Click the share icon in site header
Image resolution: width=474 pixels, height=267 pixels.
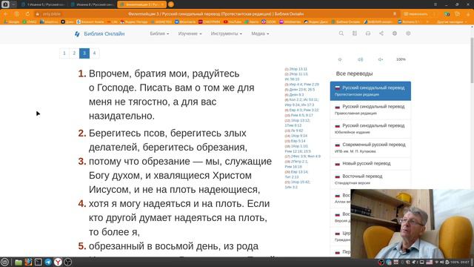pos(381,33)
